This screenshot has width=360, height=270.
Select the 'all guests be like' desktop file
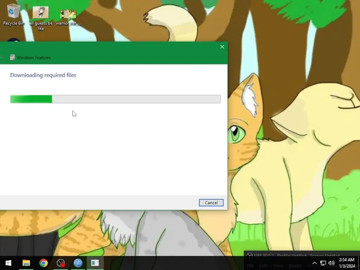coord(41,18)
